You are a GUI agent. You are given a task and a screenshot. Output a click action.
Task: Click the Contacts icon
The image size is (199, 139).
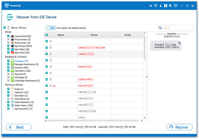pos(13,68)
